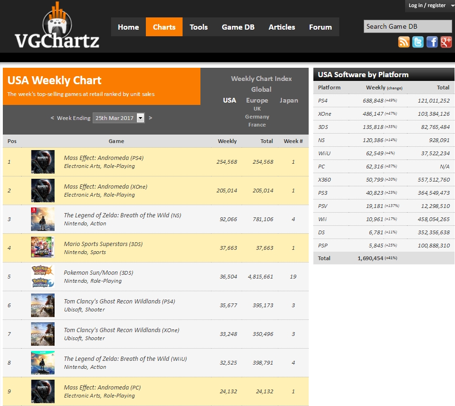Click PS3 in the platform table
Image resolution: width=455 pixels, height=406 pixels.
click(x=323, y=193)
